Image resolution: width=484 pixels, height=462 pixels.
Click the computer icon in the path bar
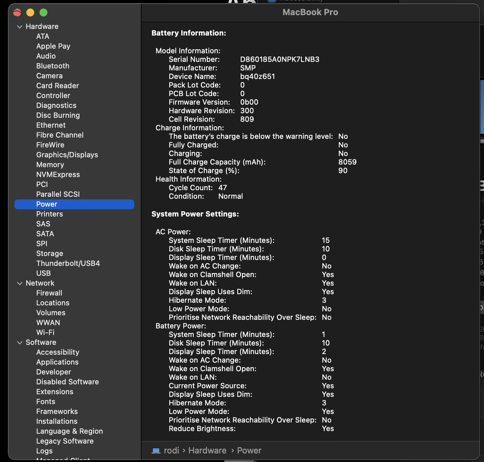[x=156, y=450]
